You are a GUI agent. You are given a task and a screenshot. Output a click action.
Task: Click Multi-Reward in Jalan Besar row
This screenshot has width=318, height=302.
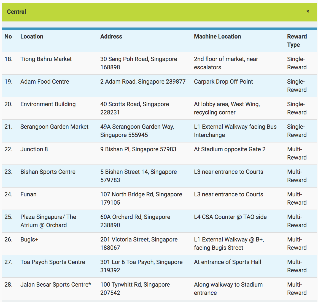(297, 289)
